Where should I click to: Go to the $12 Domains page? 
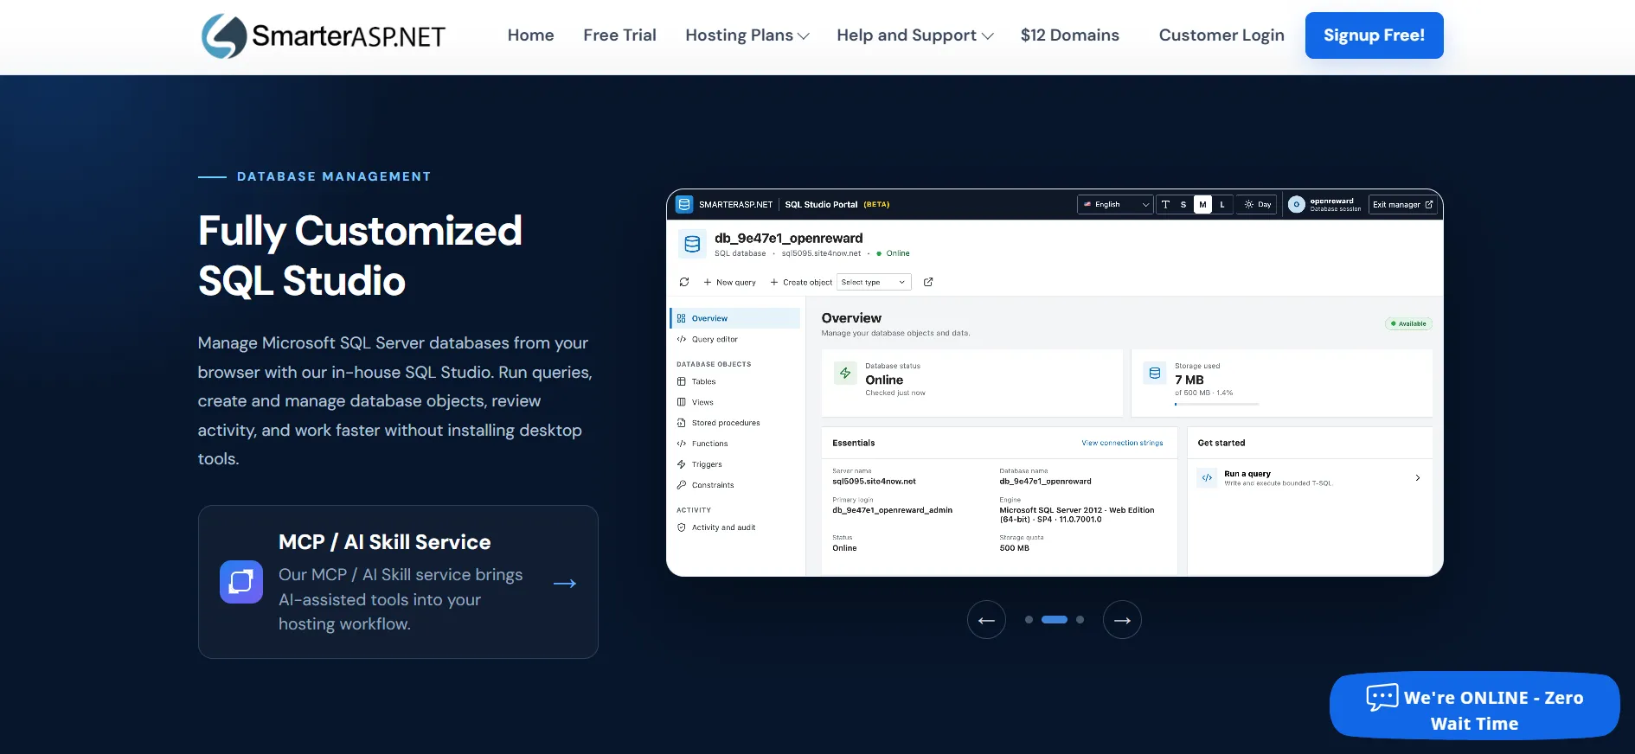pos(1069,35)
